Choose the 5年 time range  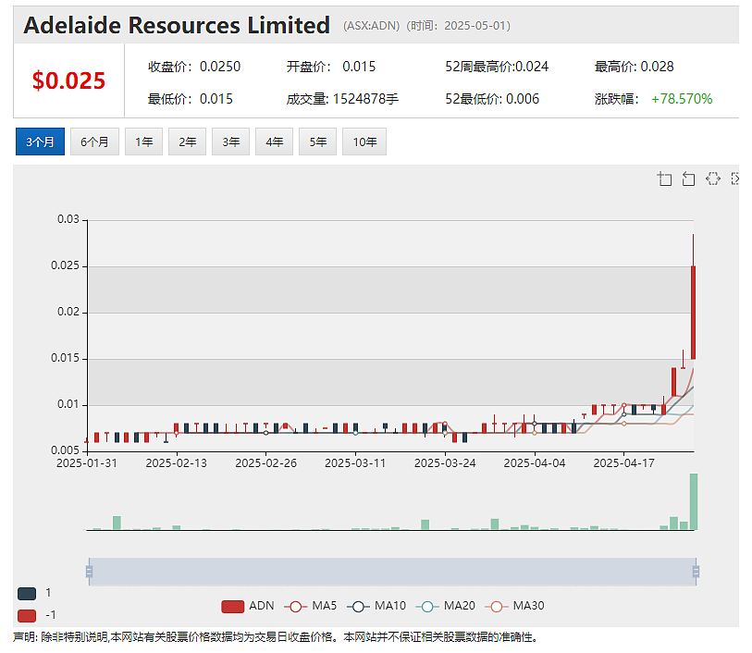317,142
